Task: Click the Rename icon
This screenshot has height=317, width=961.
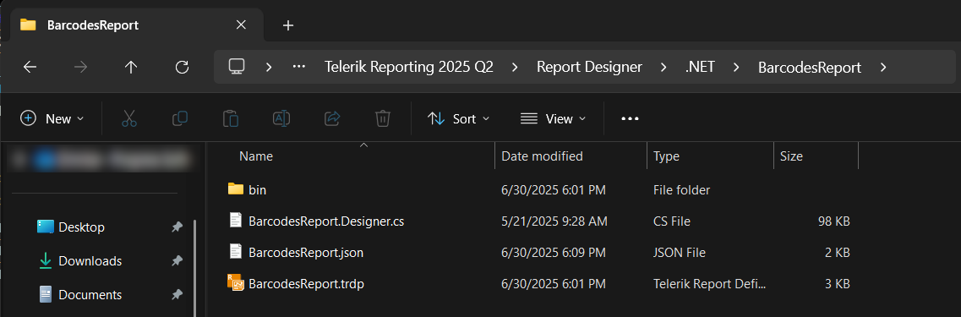Action: pyautogui.click(x=281, y=118)
